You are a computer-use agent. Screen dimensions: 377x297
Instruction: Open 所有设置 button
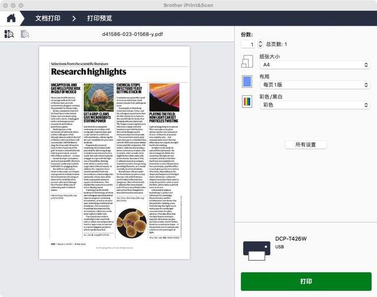[306, 145]
